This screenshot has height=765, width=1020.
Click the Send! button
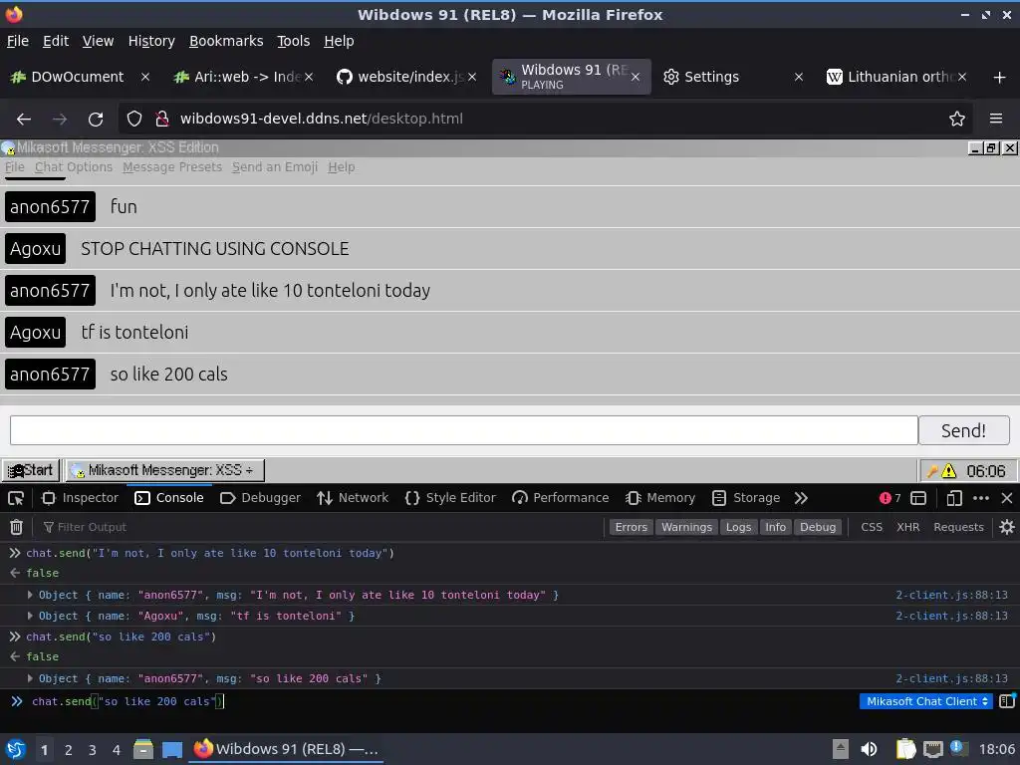[x=963, y=430]
